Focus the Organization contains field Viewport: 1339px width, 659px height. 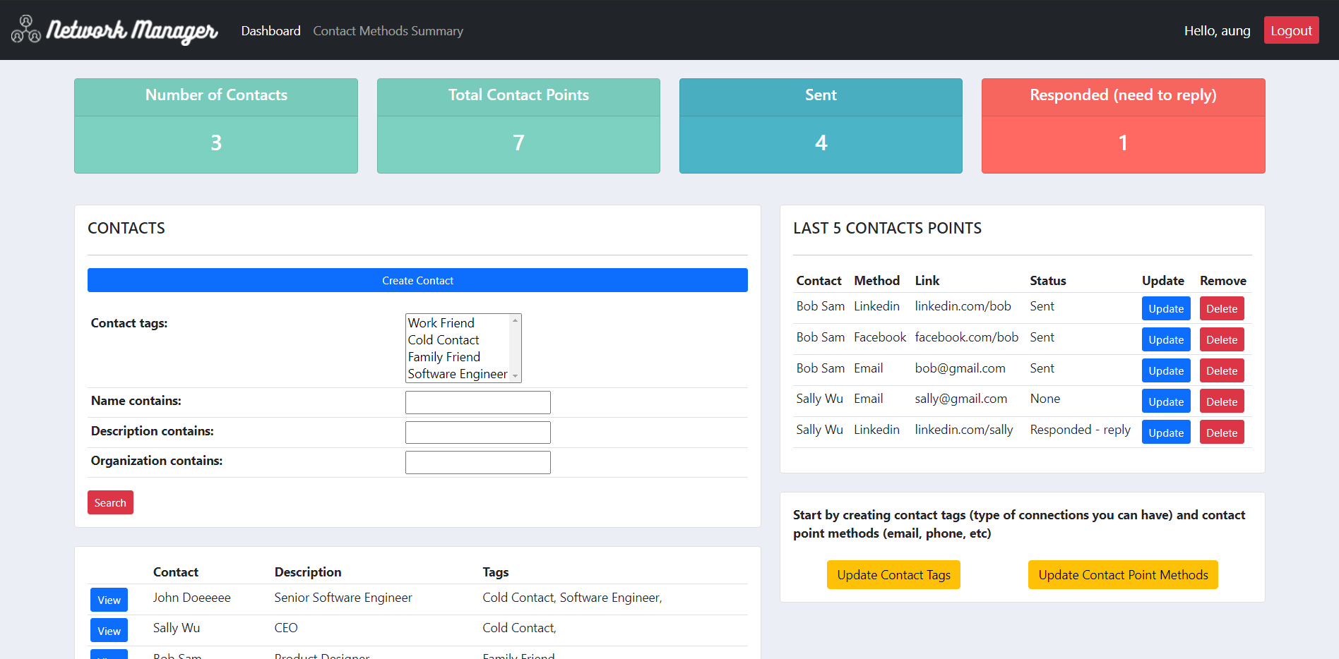pyautogui.click(x=478, y=462)
